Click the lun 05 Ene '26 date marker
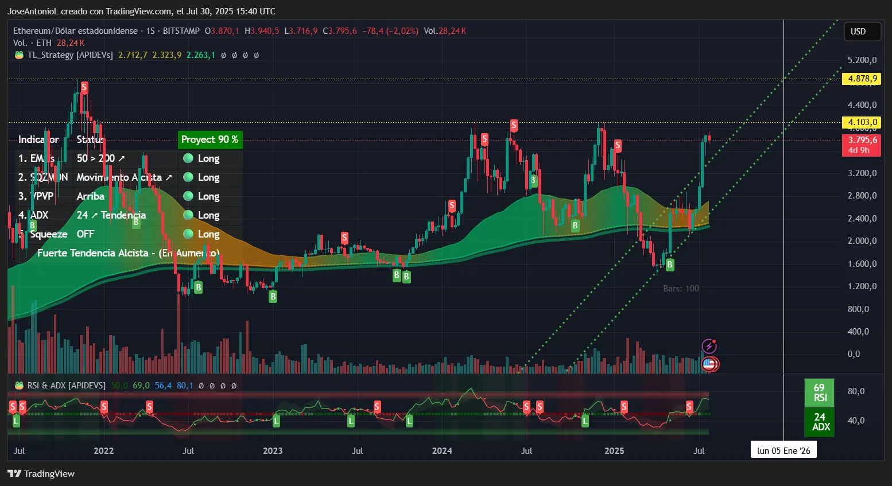The image size is (892, 486). coord(784,449)
